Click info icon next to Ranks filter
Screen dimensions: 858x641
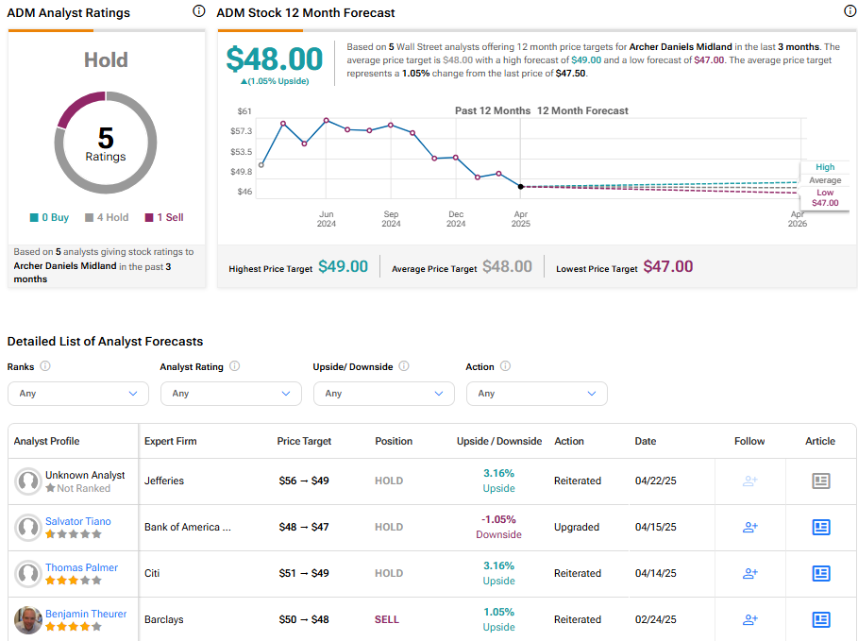pos(45,365)
